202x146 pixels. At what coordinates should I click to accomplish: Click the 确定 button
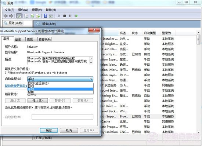[x=49, y=130]
